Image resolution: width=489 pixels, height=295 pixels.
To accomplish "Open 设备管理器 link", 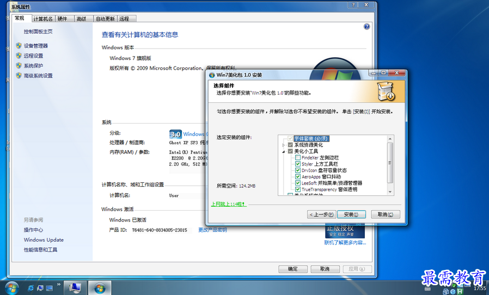I will [x=36, y=46].
